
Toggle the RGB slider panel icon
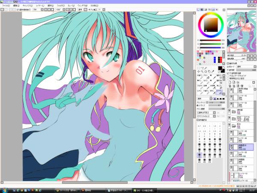pos(202,10)
